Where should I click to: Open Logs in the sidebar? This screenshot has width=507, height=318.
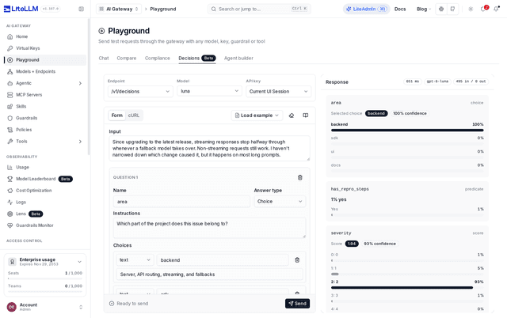(x=45, y=202)
